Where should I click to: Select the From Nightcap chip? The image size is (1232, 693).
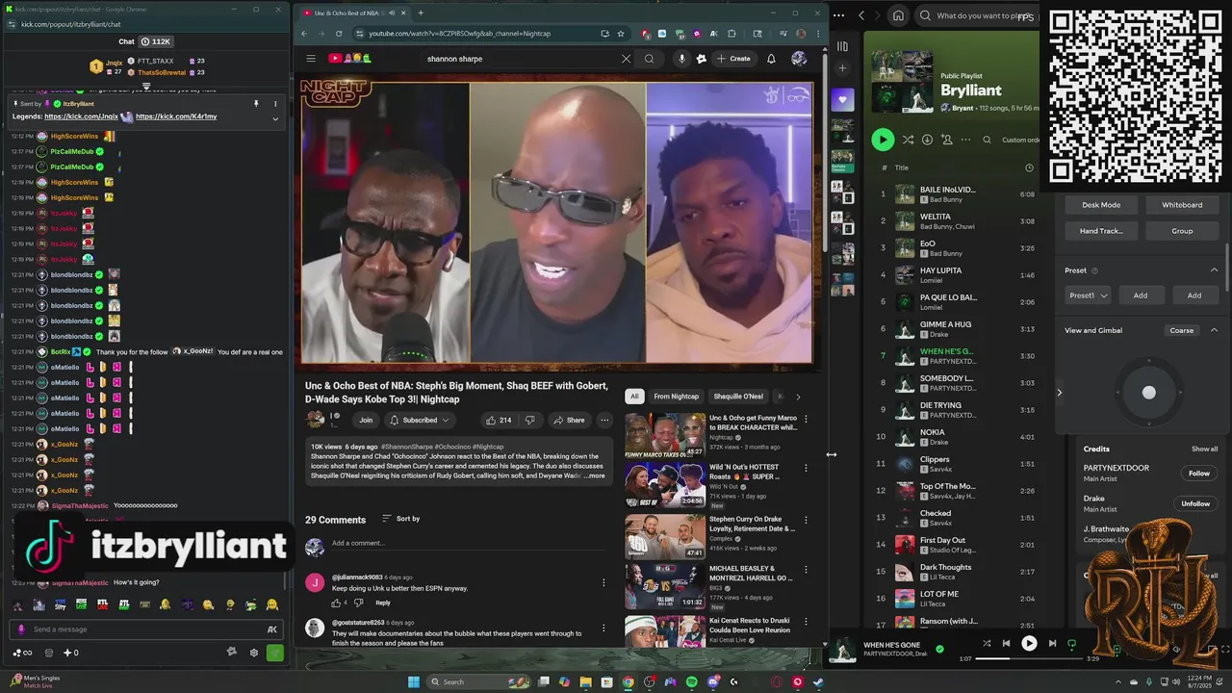coord(677,397)
